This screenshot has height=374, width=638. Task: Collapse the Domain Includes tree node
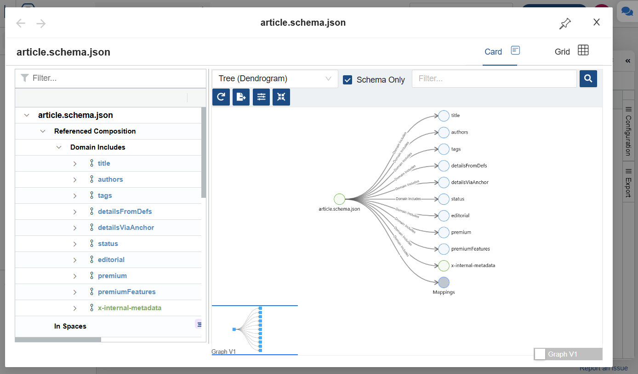pyautogui.click(x=59, y=147)
